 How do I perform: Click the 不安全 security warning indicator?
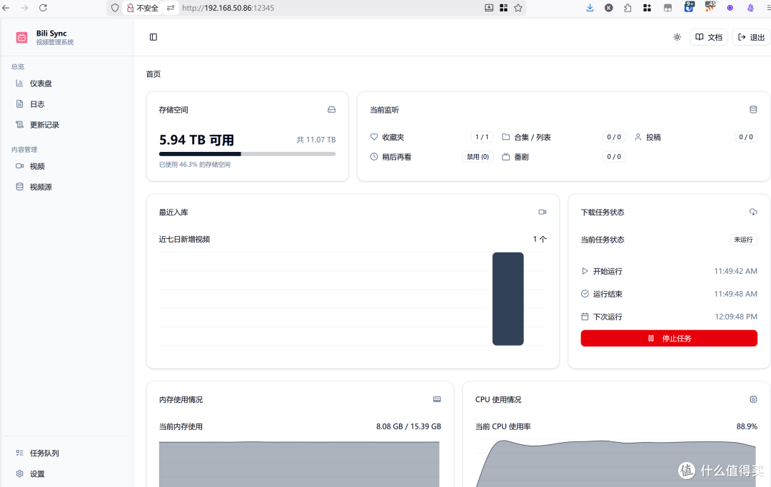[143, 8]
